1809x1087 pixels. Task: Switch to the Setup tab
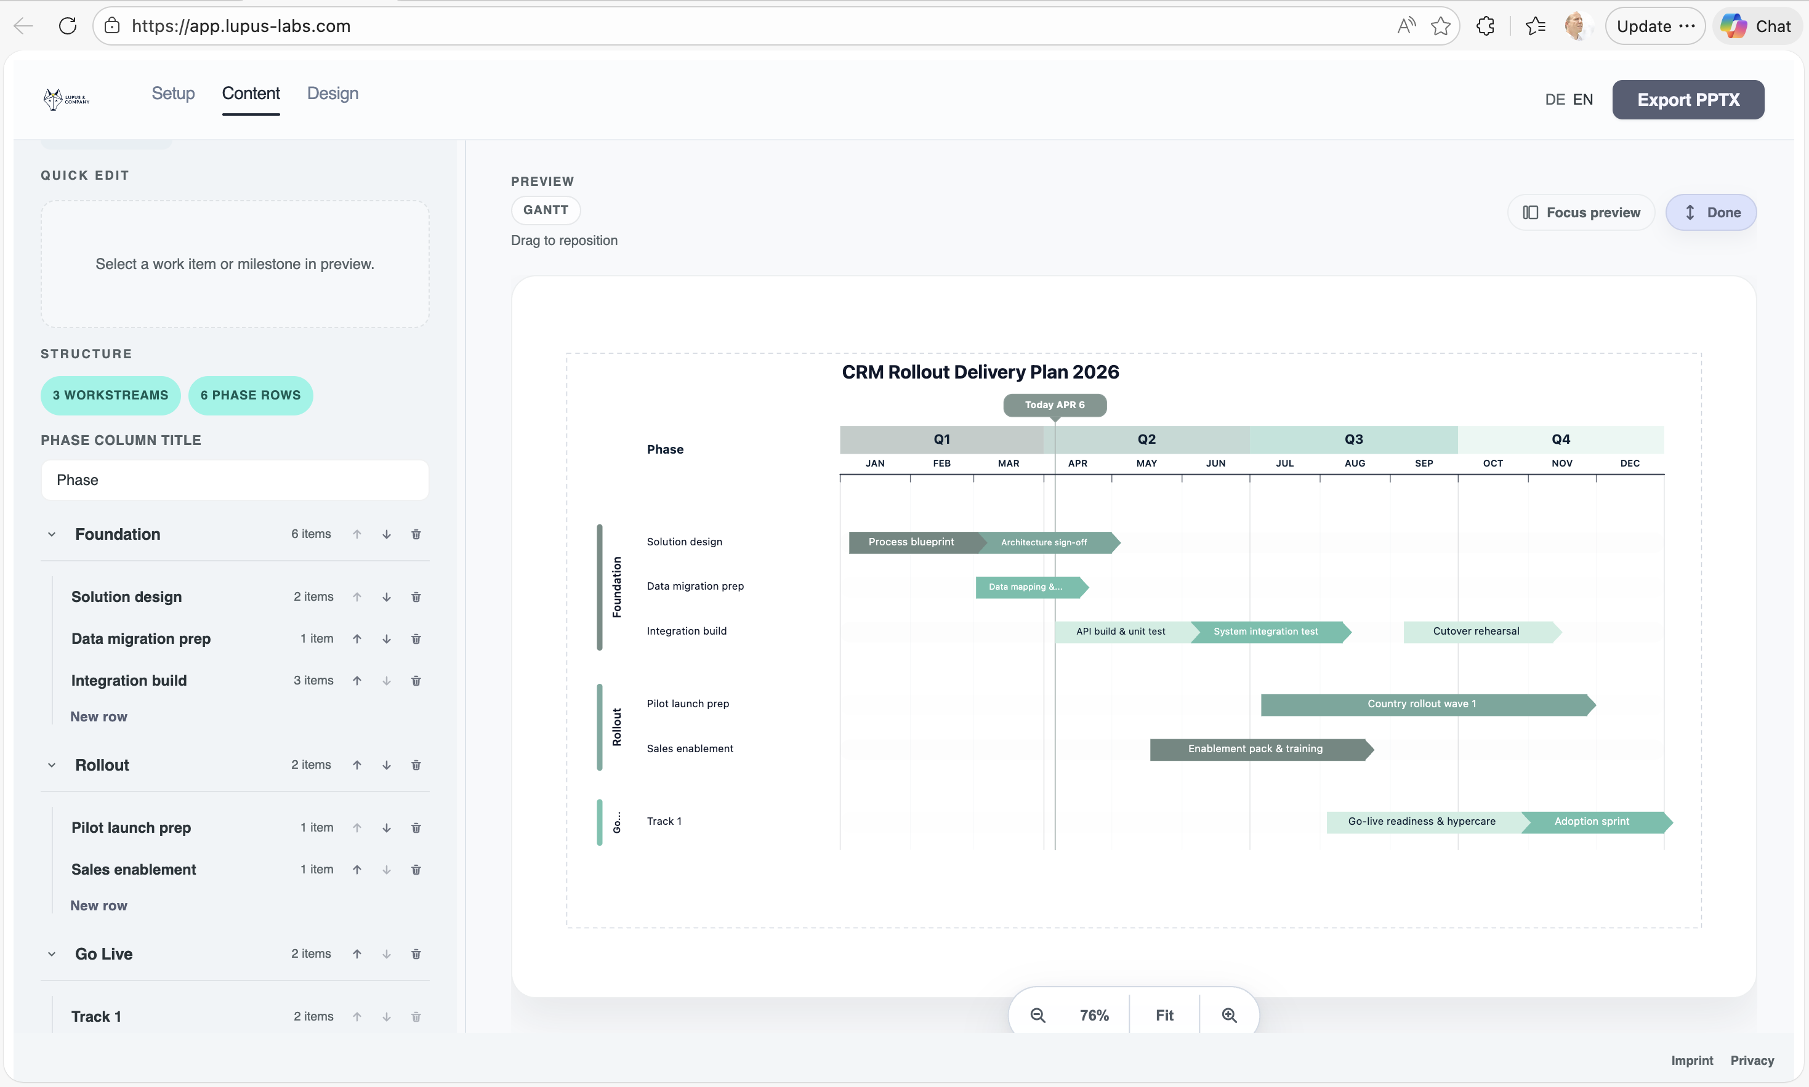[x=173, y=93]
